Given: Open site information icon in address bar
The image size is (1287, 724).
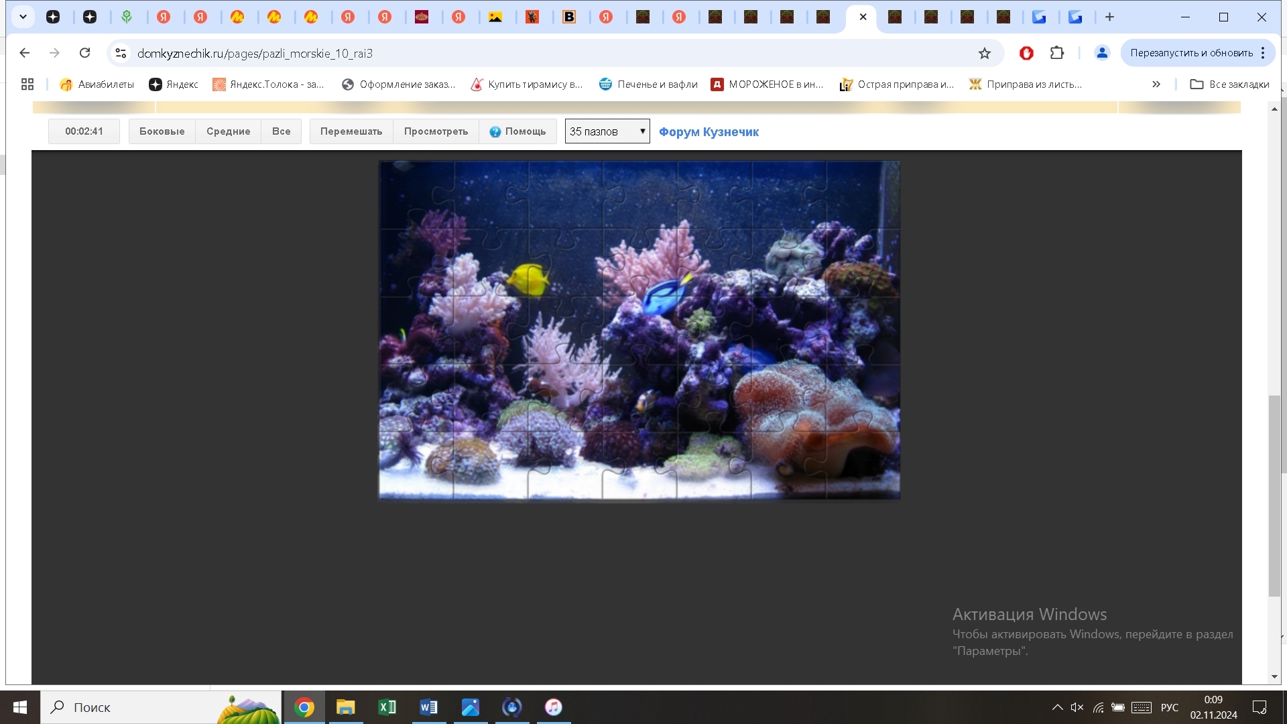Looking at the screenshot, I should pos(121,53).
